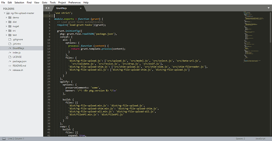Expand the src folder arrow
Image resolution: width=272 pixels, height=141 pixels.
point(6,31)
